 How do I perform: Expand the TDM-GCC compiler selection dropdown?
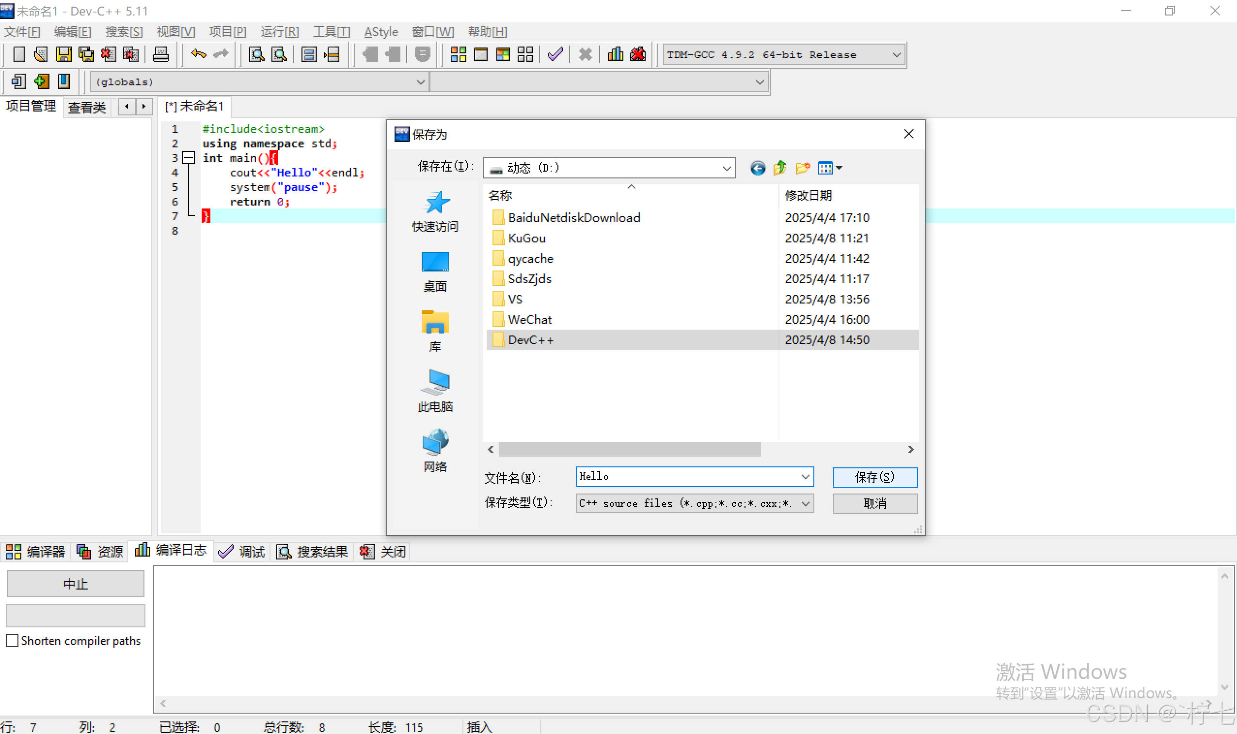coord(895,55)
